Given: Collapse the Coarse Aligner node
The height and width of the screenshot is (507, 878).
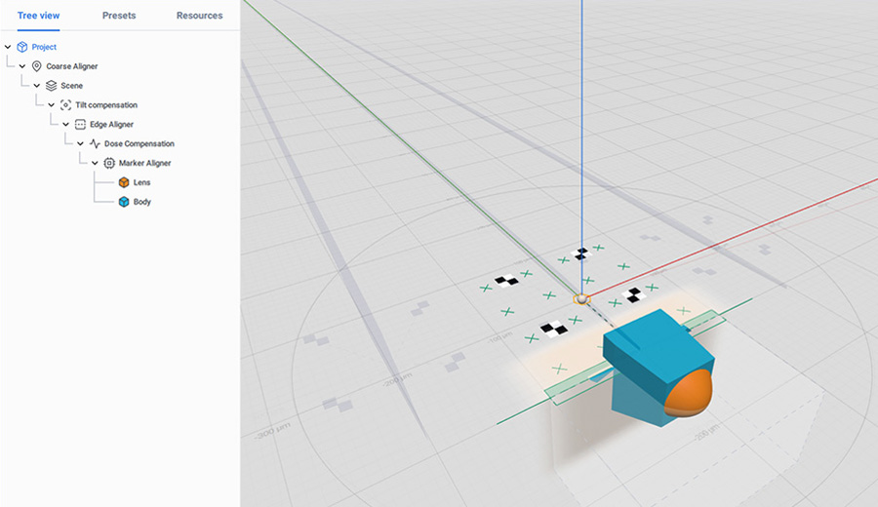Looking at the screenshot, I should tap(22, 66).
